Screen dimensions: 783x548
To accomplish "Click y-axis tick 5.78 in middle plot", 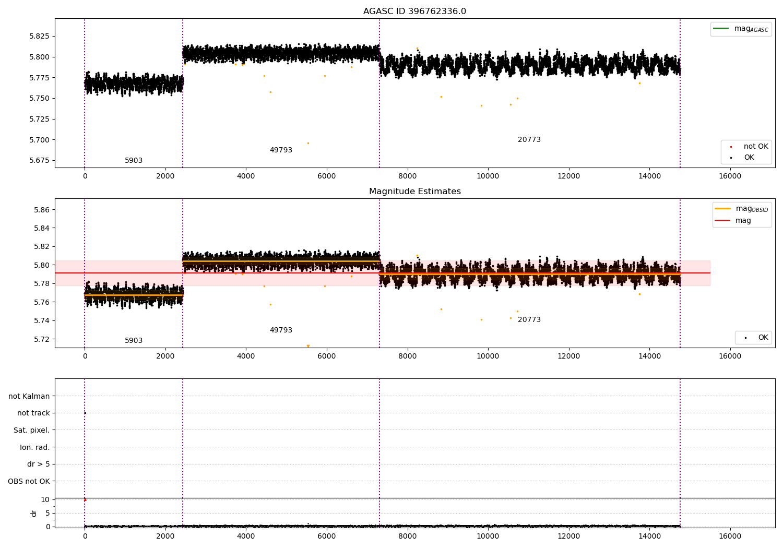I will (x=42, y=284).
